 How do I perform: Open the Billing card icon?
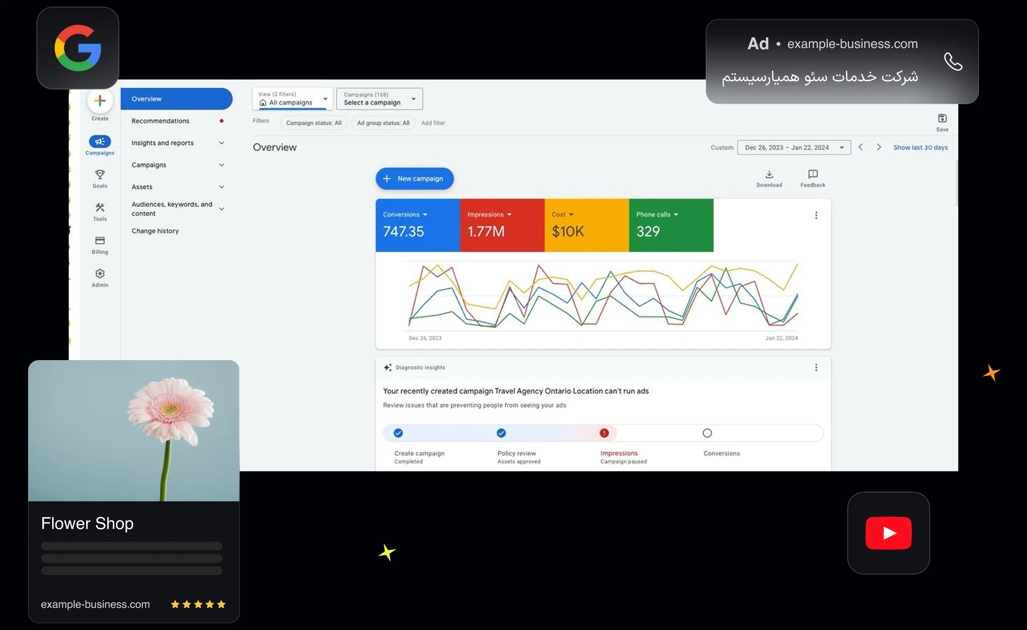tap(100, 240)
